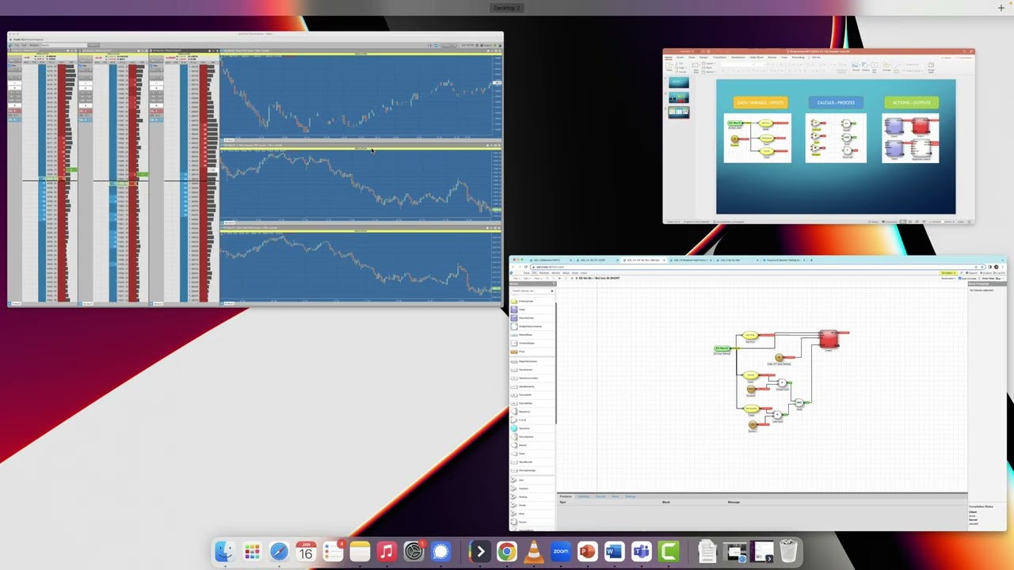Screen dimensions: 1014x570
Task: Open Calendar showing date 16
Action: (x=306, y=551)
